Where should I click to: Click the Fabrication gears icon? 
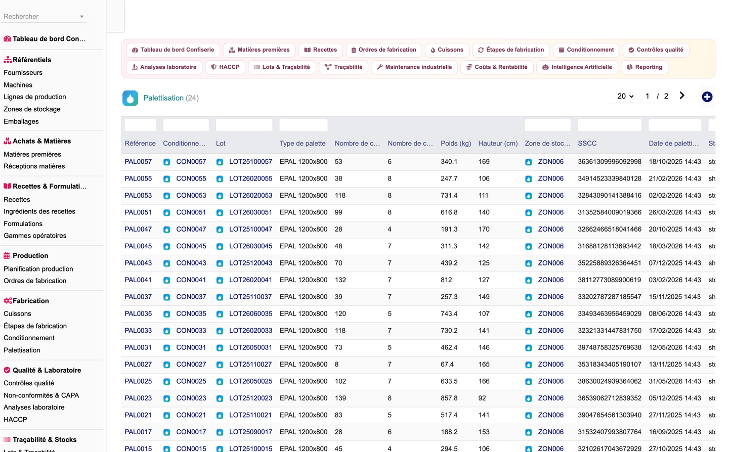tap(8, 301)
